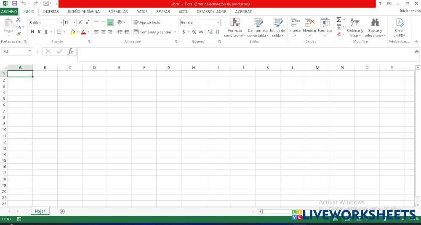The image size is (421, 225).
Task: Click the Iniciar sesión link
Action: point(410,11)
